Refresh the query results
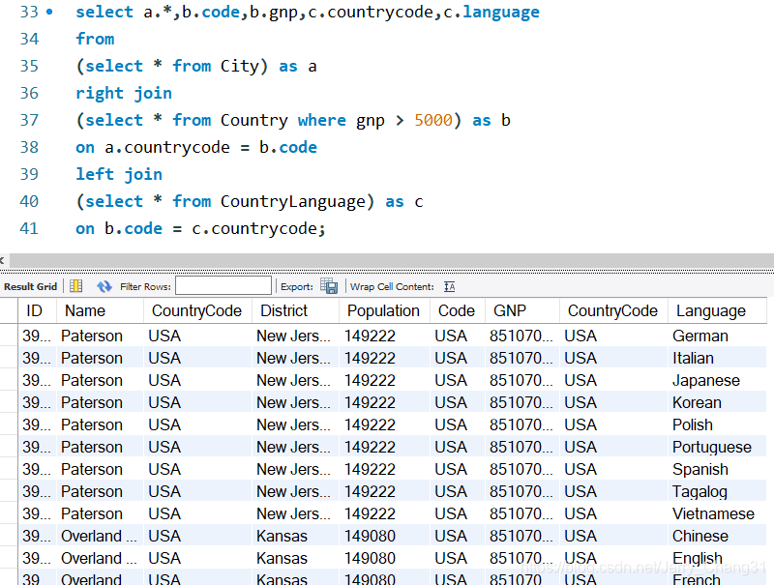This screenshot has height=585, width=774. [104, 286]
